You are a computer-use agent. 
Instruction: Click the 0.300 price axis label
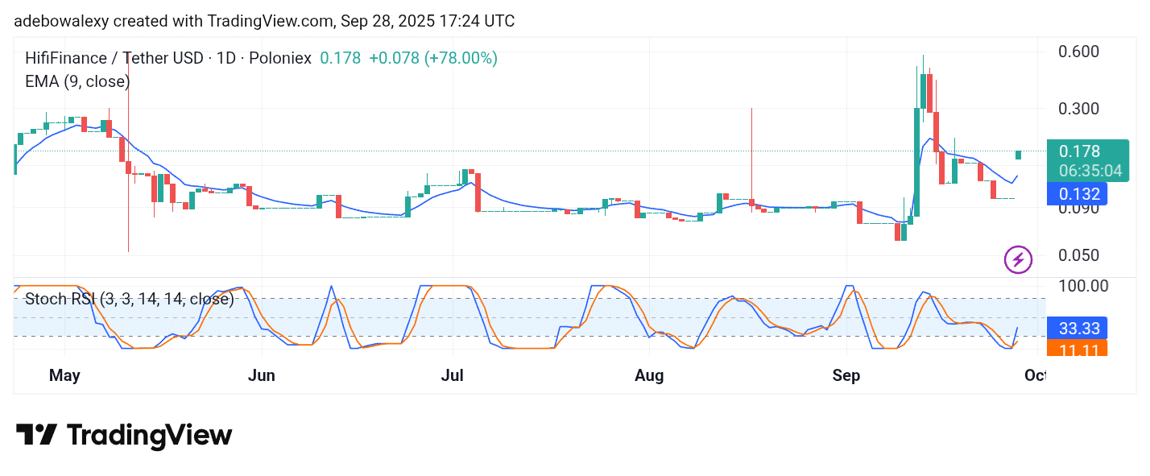coord(1078,108)
